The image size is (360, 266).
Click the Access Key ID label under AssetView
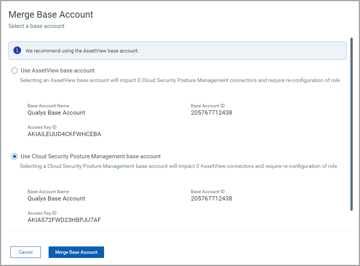[42, 127]
